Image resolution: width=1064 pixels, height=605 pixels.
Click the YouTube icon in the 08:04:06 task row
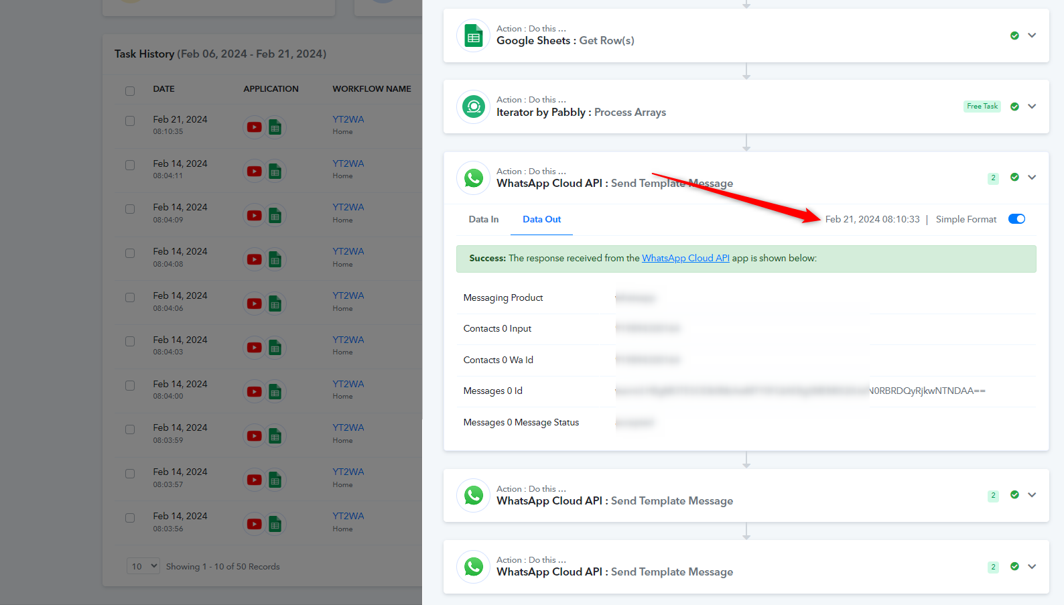click(x=255, y=304)
